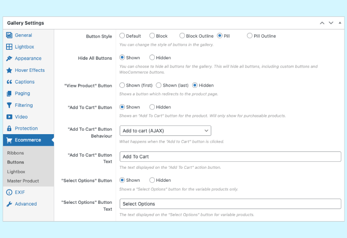Click the Hover Effects star icon
The height and width of the screenshot is (238, 347).
[x=10, y=70]
